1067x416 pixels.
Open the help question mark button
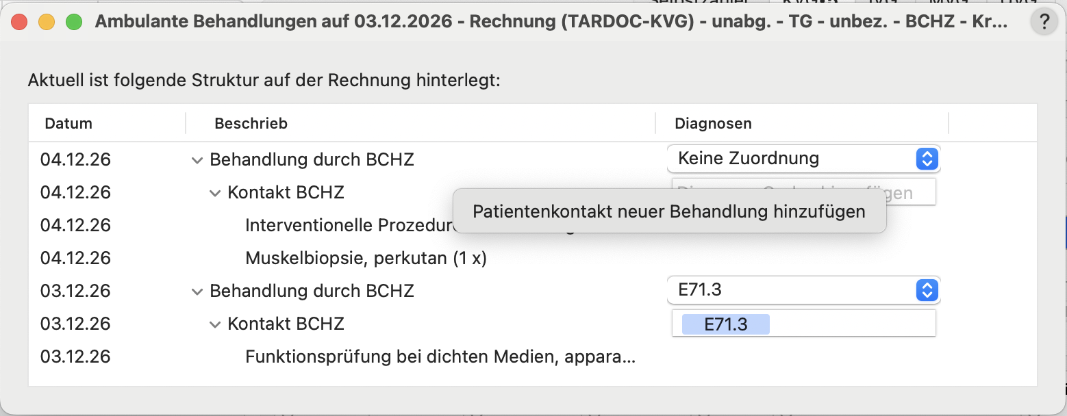tap(1044, 23)
